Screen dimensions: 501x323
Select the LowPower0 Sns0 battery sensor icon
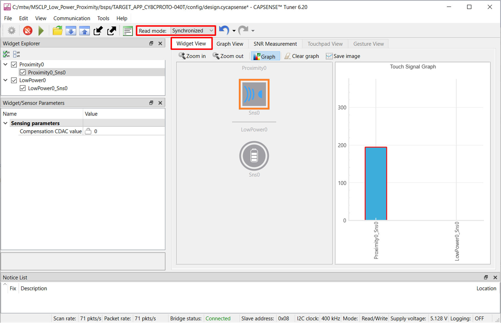click(x=254, y=156)
